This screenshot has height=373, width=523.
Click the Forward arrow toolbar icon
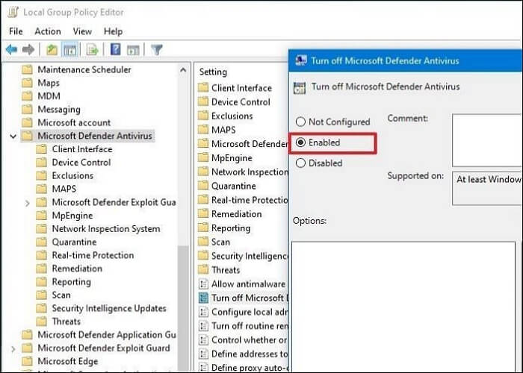click(x=28, y=50)
